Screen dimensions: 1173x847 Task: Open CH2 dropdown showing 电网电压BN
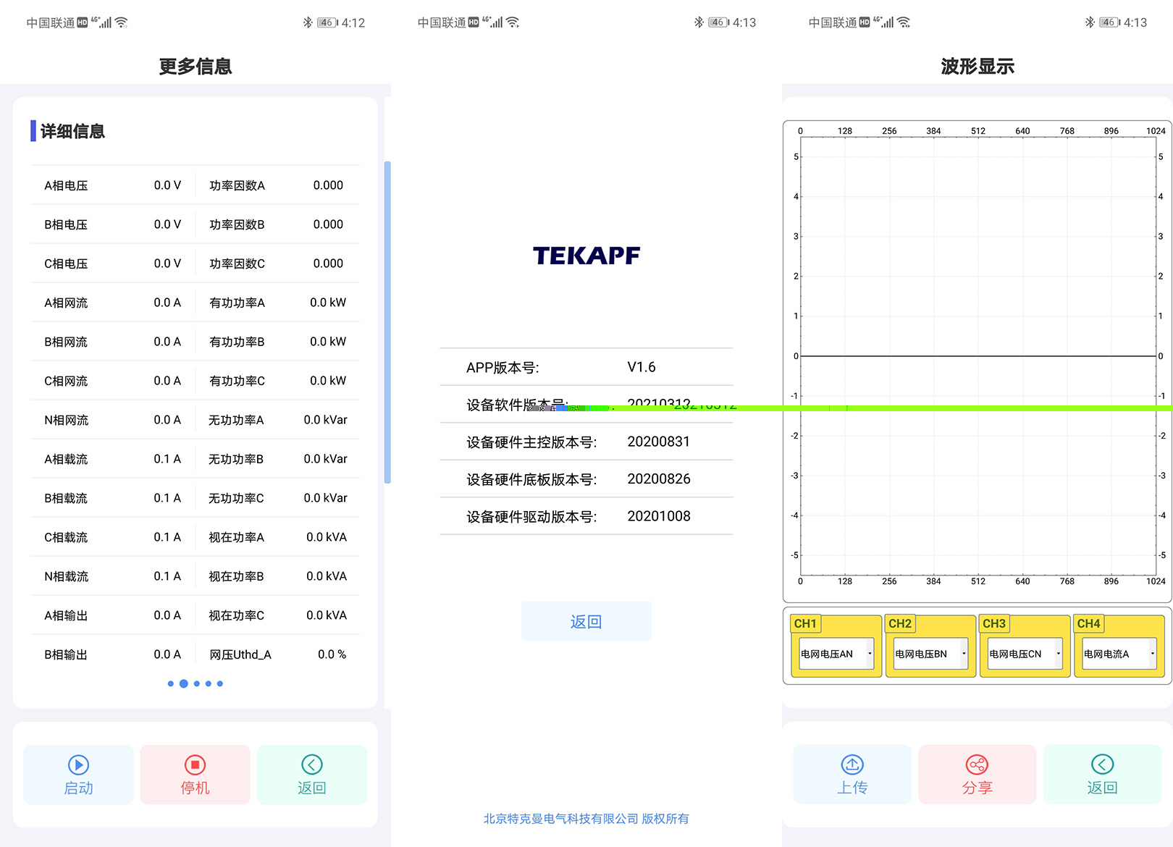(x=930, y=654)
